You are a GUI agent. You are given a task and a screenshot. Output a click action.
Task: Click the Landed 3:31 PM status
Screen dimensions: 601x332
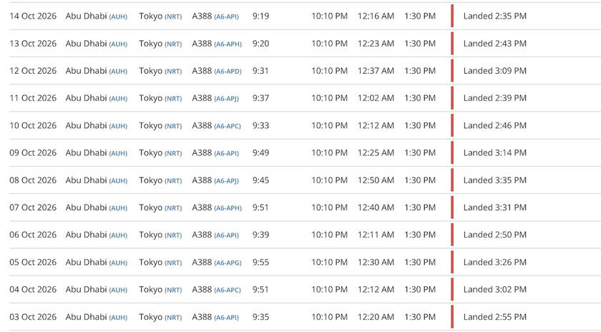[x=495, y=207]
